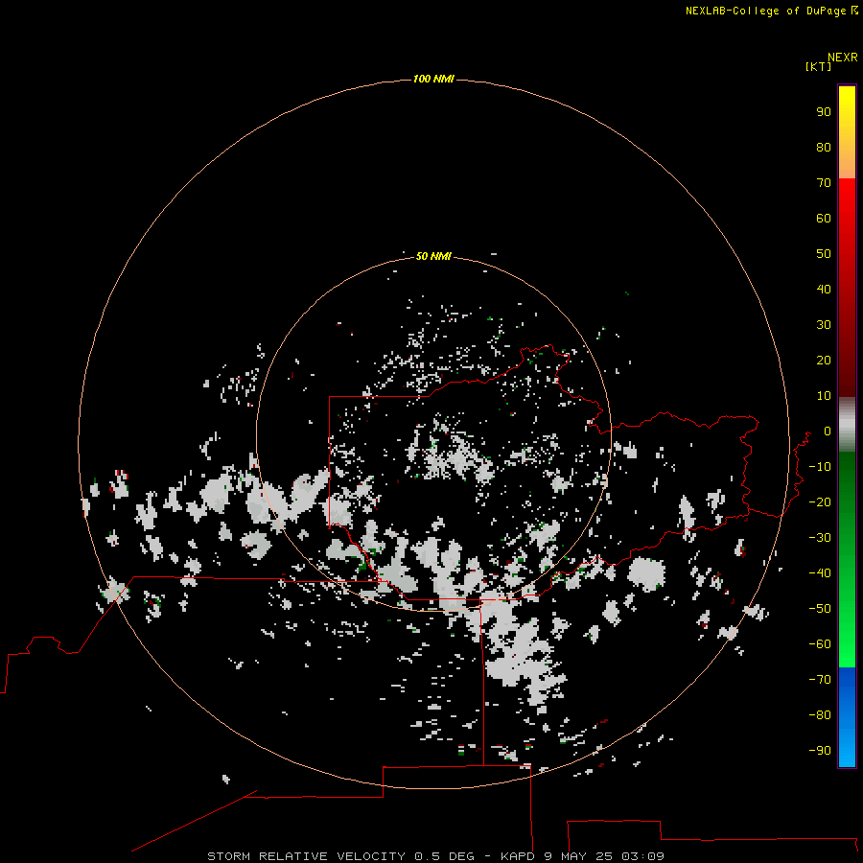The width and height of the screenshot is (863, 863).
Task: Click the 40 value on velocity scale
Action: 824,289
